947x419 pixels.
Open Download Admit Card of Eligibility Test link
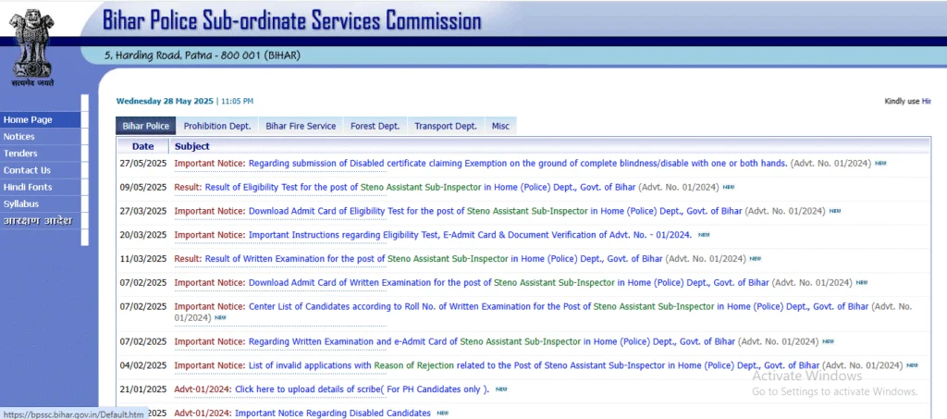[x=496, y=211]
